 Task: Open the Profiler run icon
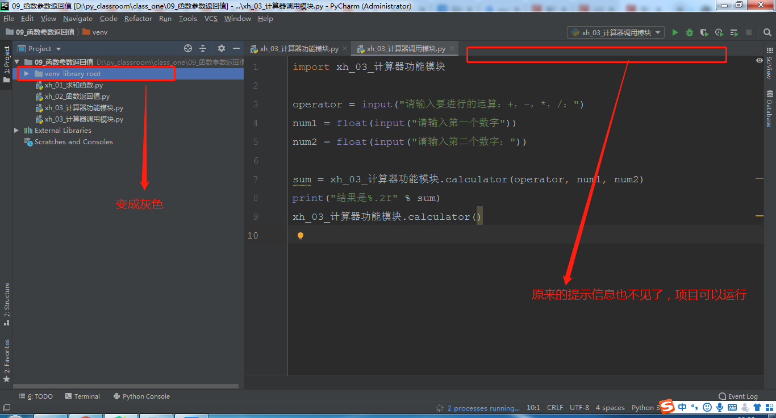coord(718,32)
